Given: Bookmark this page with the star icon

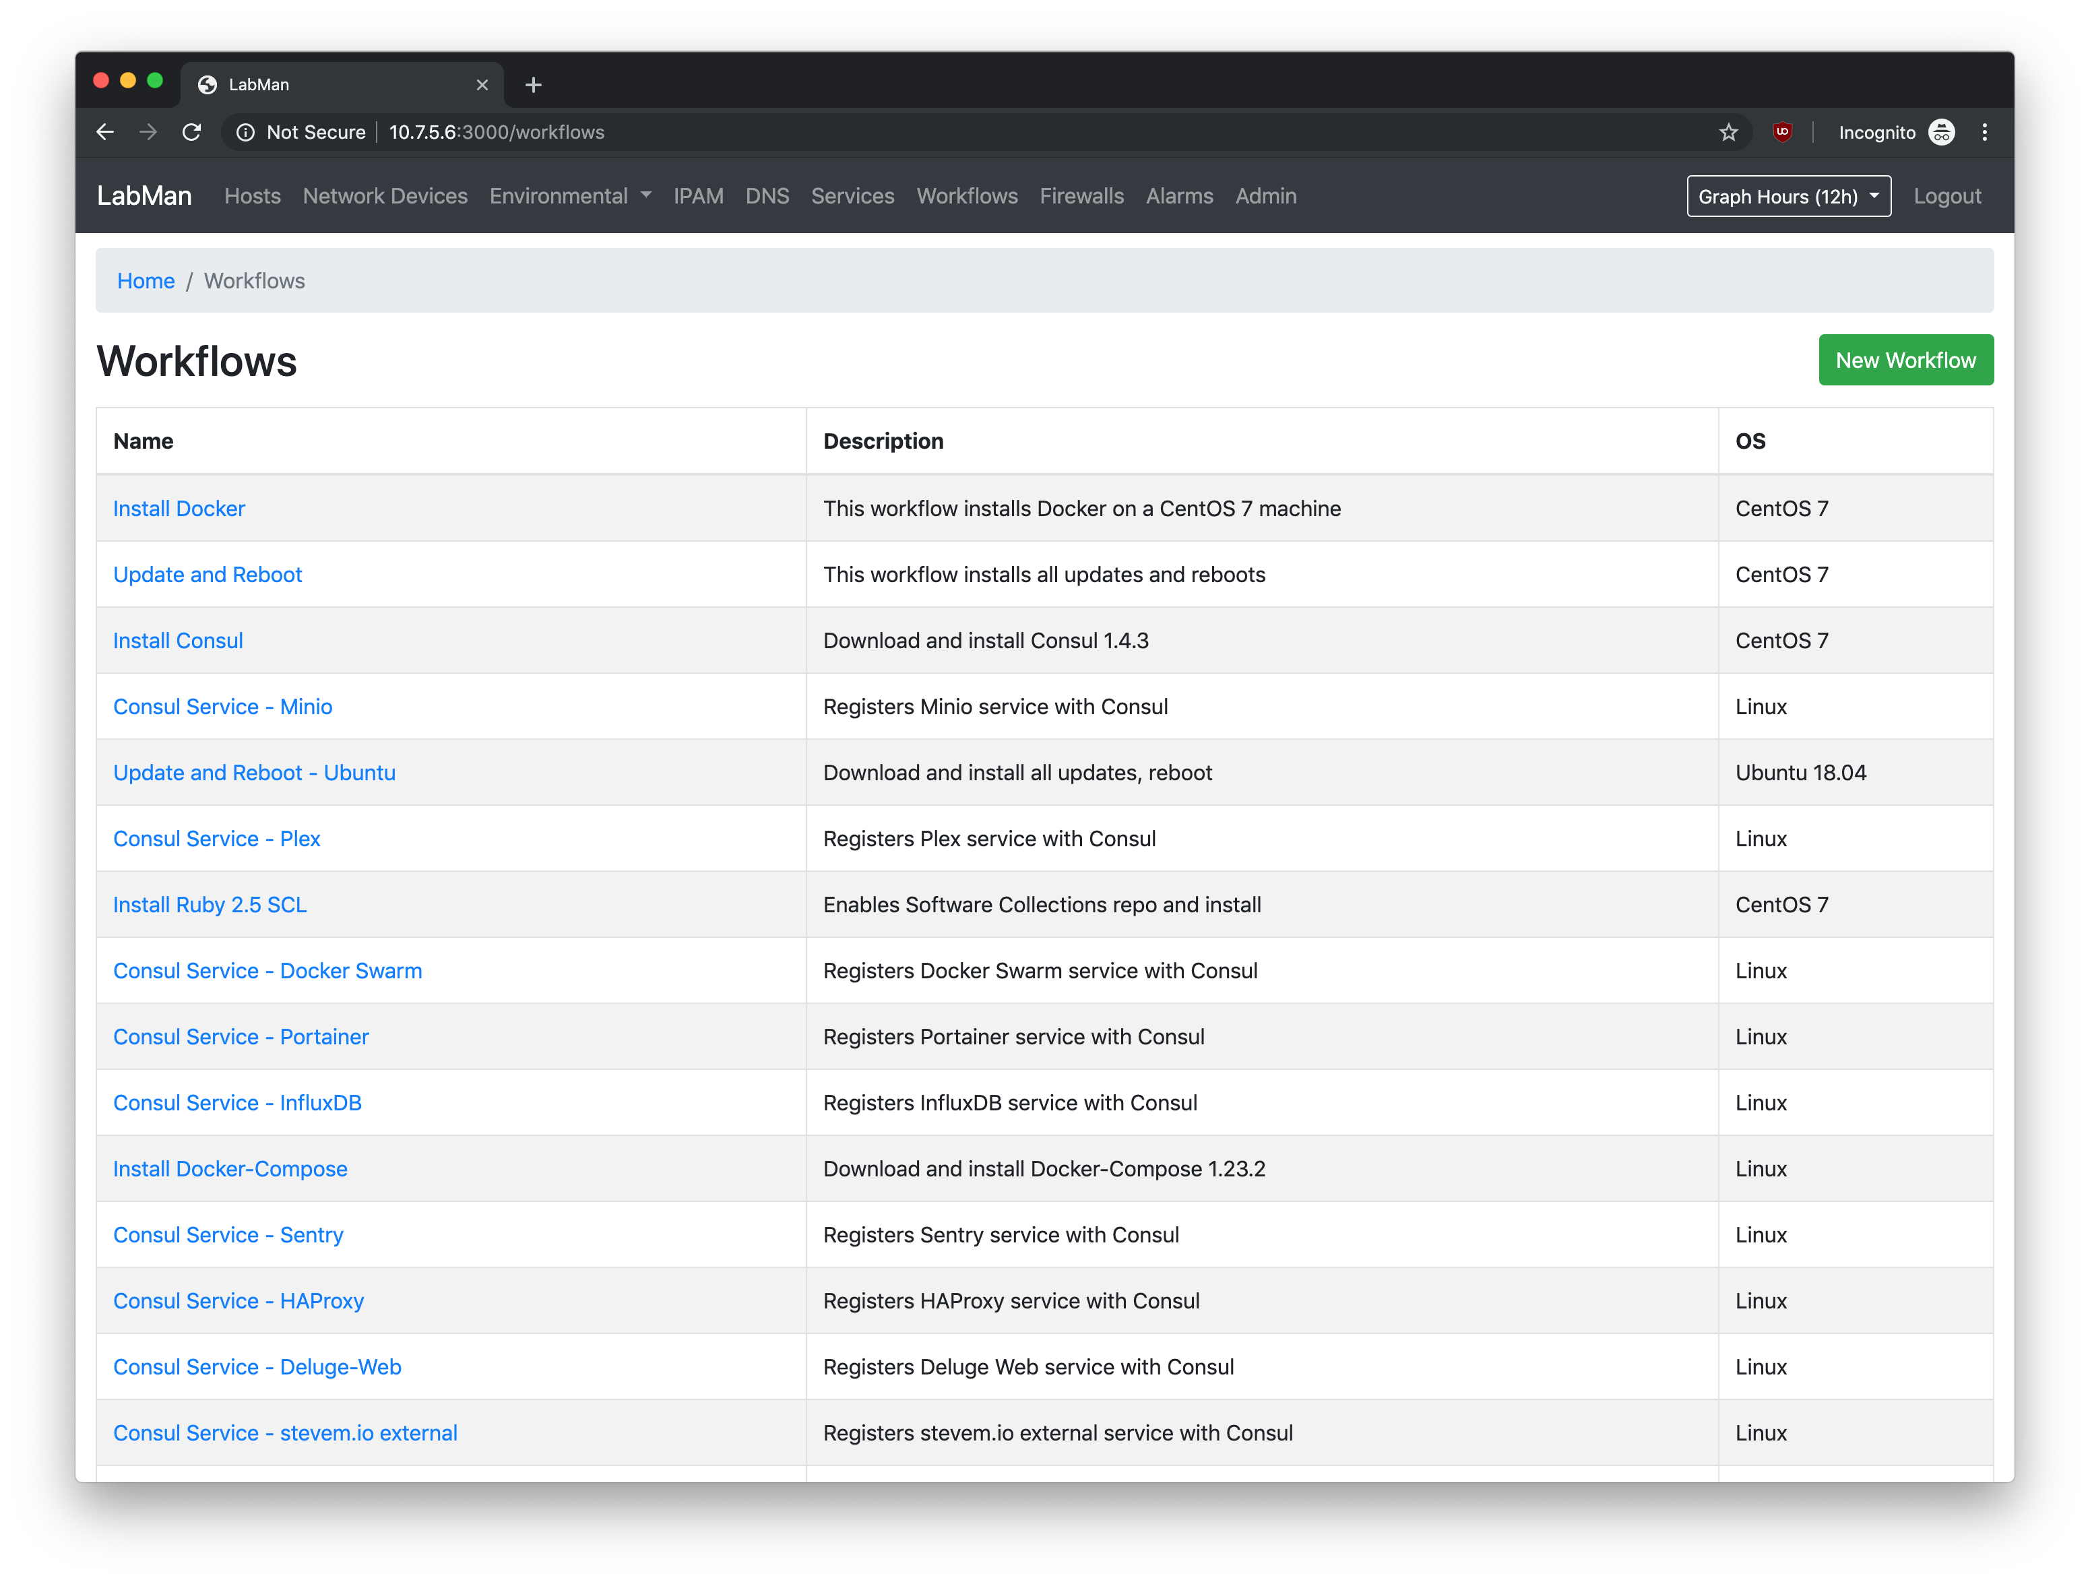Looking at the screenshot, I should pos(1728,132).
